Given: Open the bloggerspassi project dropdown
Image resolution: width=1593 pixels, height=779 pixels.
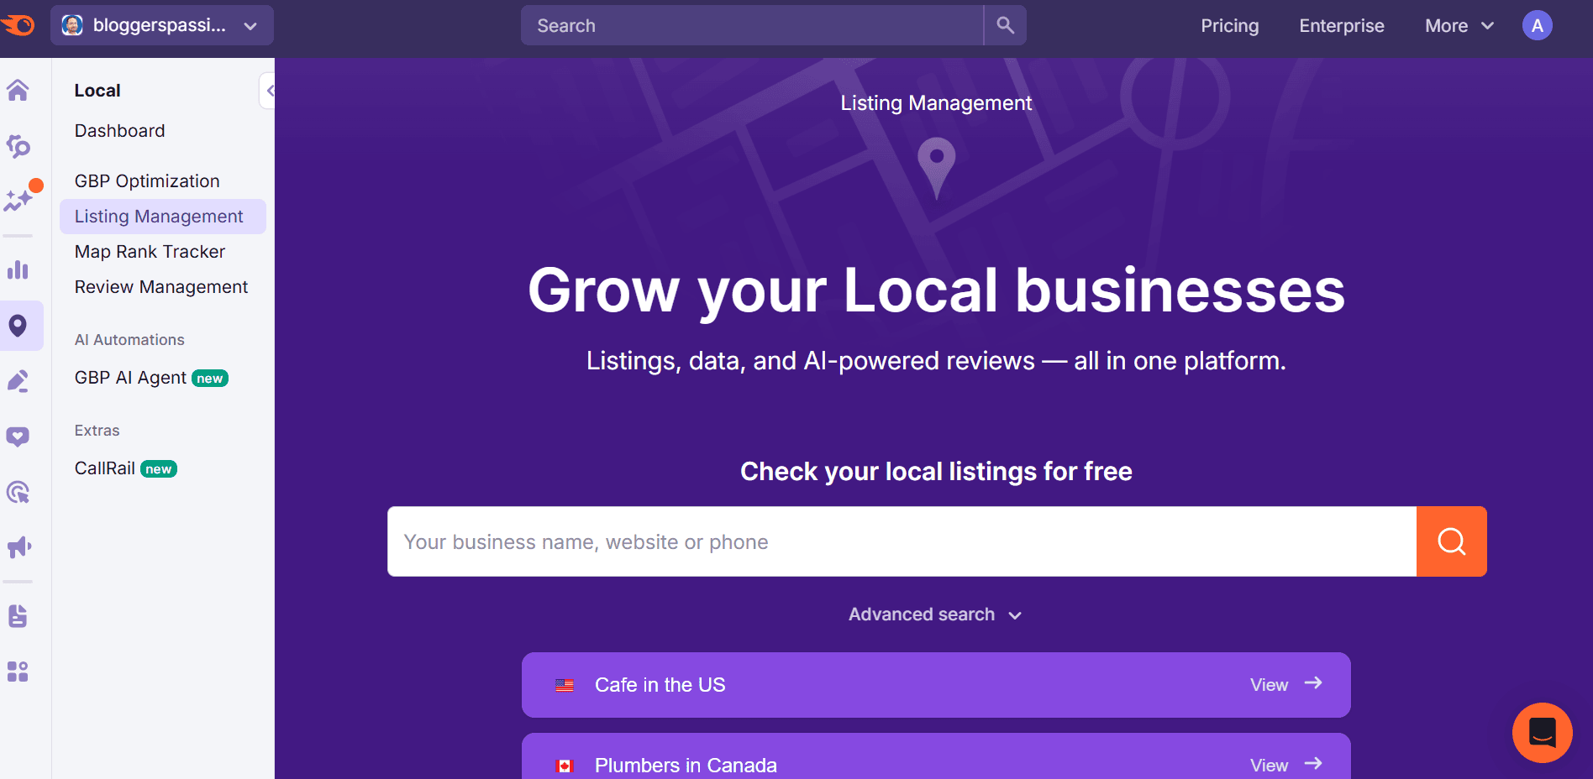Looking at the screenshot, I should (x=161, y=24).
